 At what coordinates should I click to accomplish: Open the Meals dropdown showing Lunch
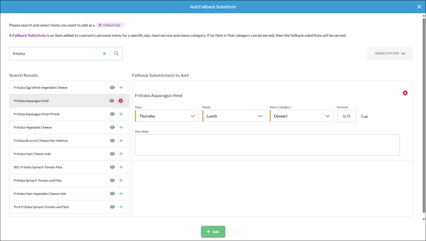[234, 116]
